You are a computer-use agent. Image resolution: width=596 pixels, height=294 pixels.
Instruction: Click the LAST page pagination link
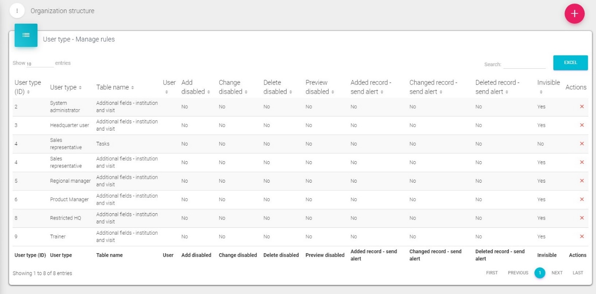577,273
